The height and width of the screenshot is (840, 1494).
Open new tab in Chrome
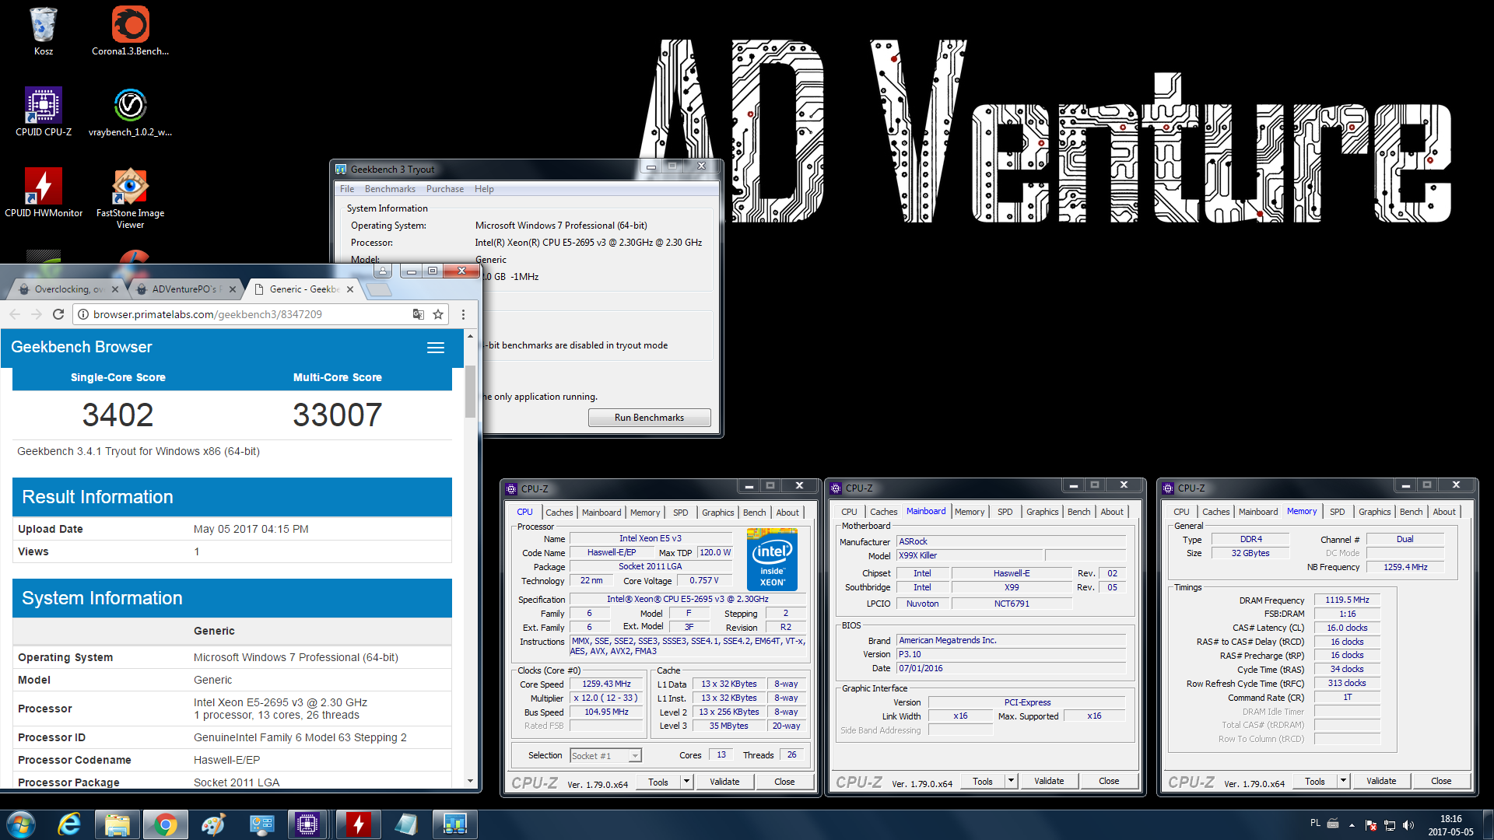378,289
